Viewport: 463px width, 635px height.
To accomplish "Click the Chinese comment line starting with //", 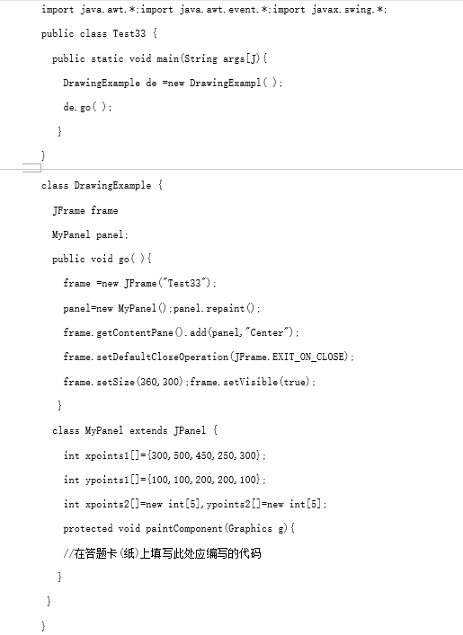I will tap(162, 553).
